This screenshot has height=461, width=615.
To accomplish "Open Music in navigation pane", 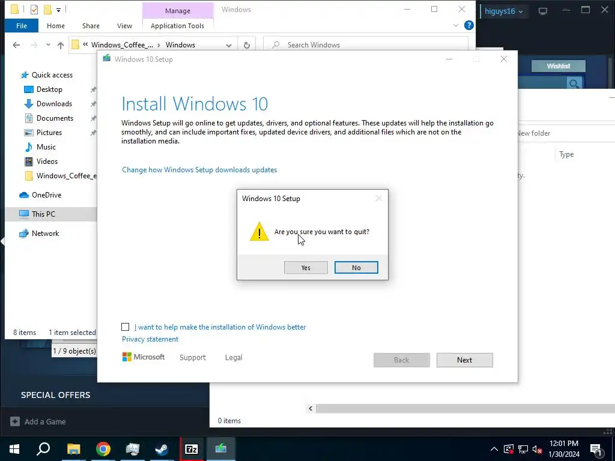I will [46, 147].
